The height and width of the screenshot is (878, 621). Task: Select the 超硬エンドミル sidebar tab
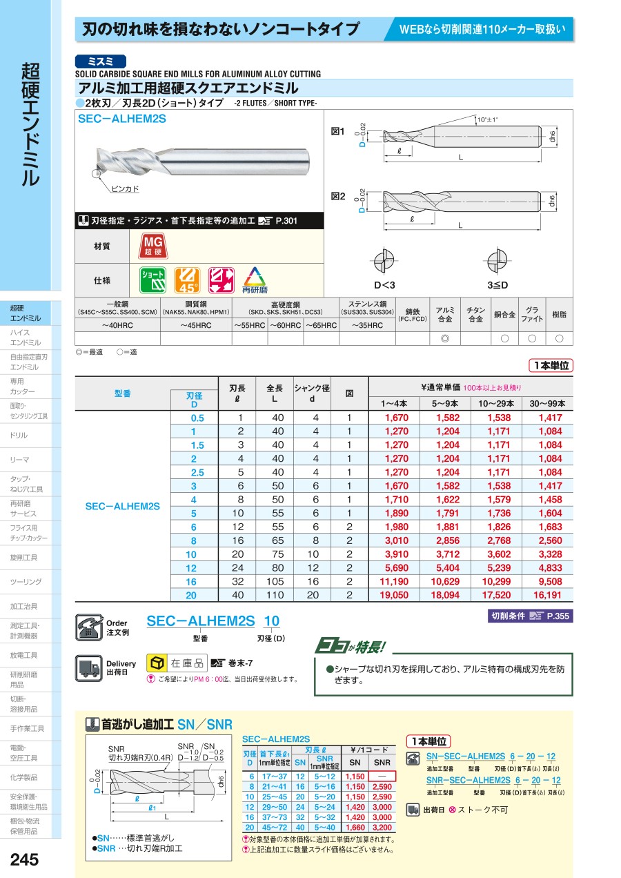point(26,313)
